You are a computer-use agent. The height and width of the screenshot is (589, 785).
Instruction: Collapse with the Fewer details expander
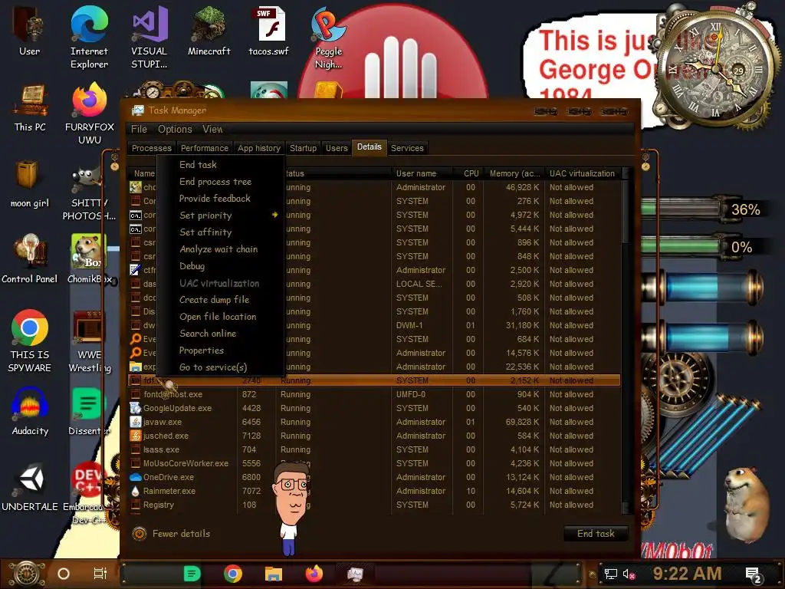click(171, 534)
